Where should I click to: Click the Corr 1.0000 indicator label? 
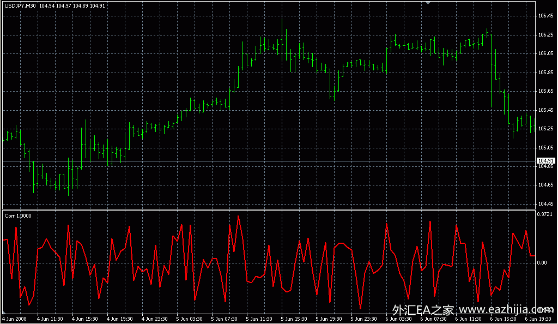pyautogui.click(x=18, y=216)
